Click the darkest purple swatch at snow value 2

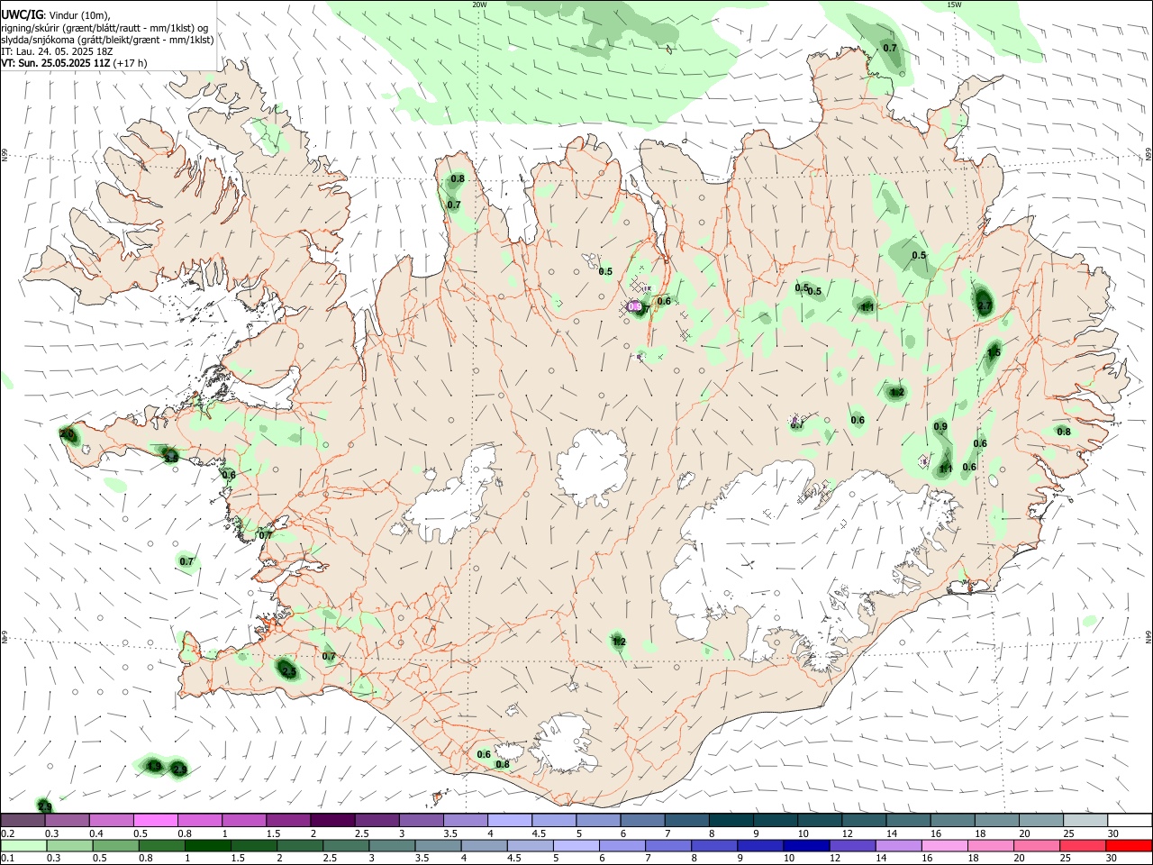pos(332,821)
